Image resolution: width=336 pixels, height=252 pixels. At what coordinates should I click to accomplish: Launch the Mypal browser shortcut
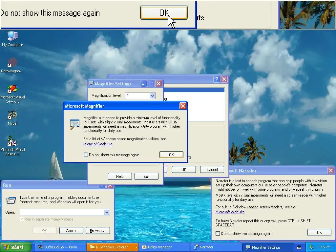pyautogui.click(x=12, y=117)
